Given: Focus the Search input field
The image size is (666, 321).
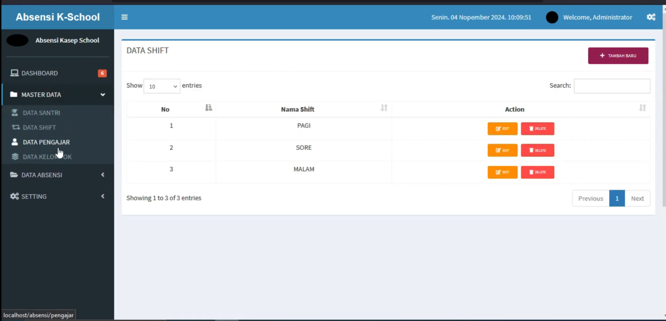Looking at the screenshot, I should click(x=612, y=86).
